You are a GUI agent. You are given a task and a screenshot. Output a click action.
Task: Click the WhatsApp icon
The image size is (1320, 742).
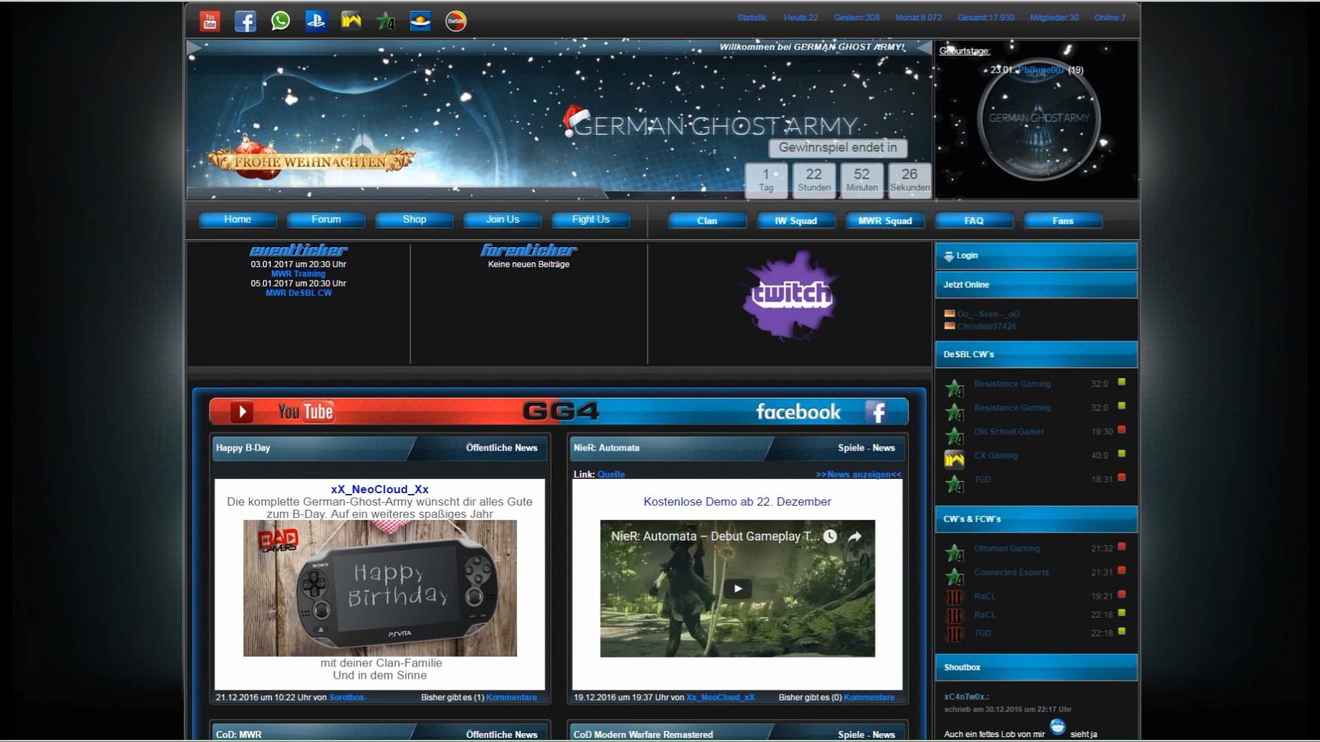(280, 21)
